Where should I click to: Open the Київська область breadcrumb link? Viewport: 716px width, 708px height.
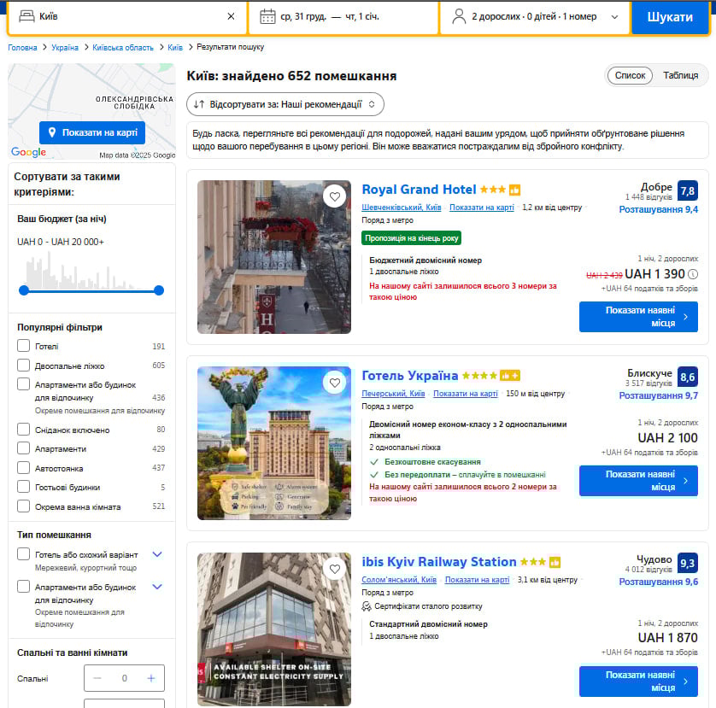pyautogui.click(x=123, y=48)
